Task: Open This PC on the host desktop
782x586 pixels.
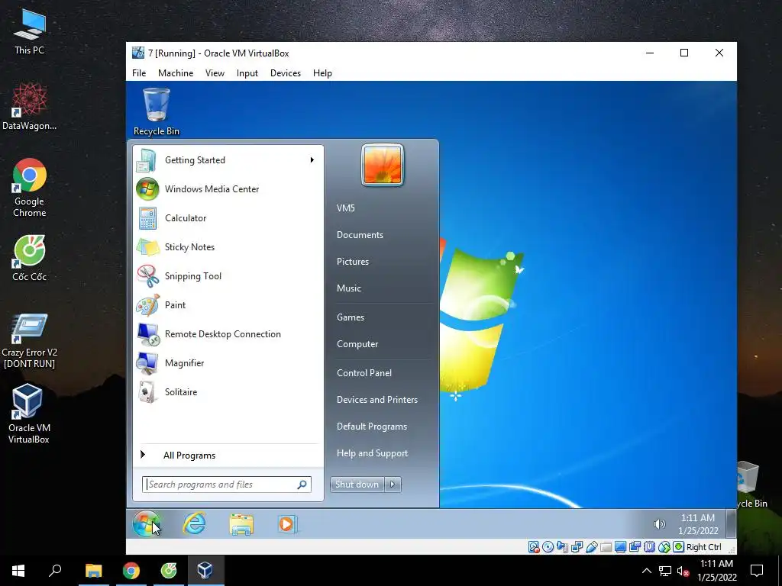Action: point(30,31)
